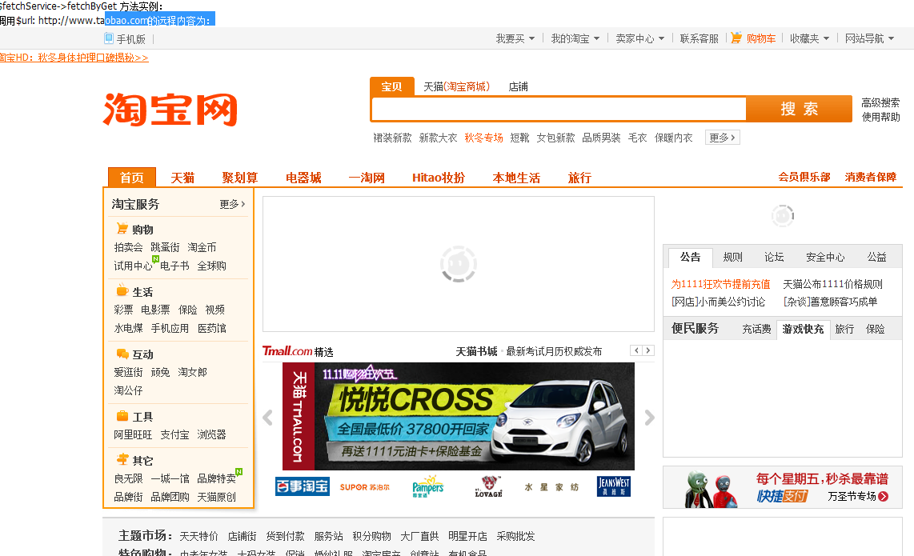
Task: Expand the 网站导航 dropdown
Action: pyautogui.click(x=869, y=38)
